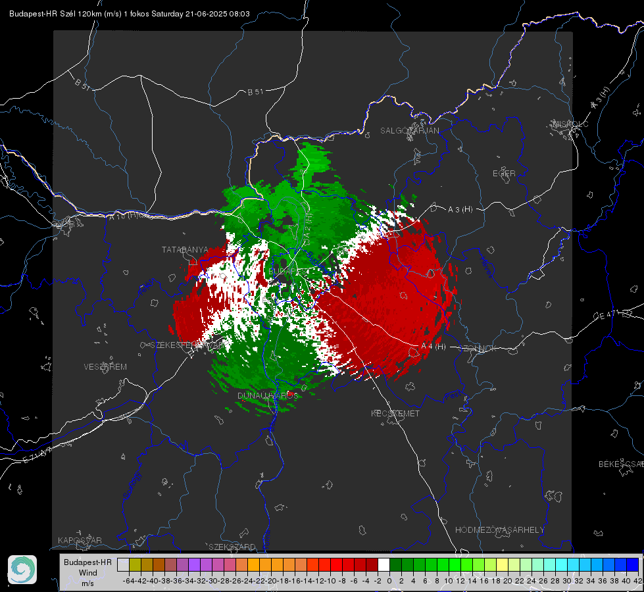Image resolution: width=644 pixels, height=592 pixels.
Task: Pick the dark blue swatch above 42
Action: (x=633, y=565)
